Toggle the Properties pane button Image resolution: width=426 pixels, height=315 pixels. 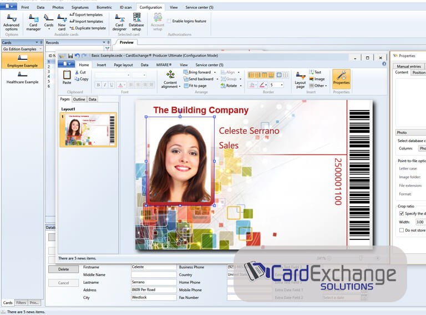[x=342, y=79]
